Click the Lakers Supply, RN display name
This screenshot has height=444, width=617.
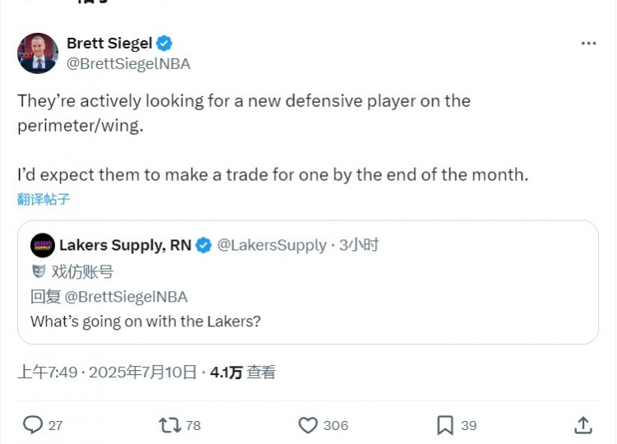coord(125,245)
